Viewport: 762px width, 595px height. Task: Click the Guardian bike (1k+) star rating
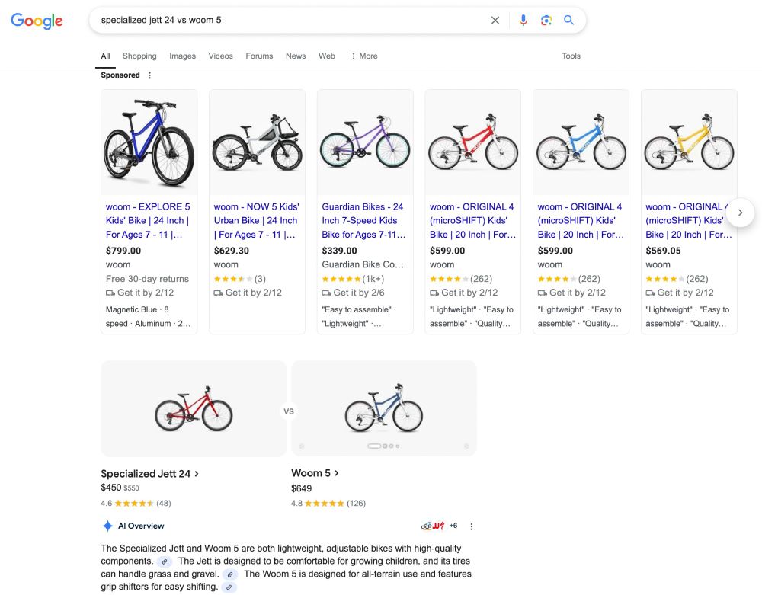pyautogui.click(x=353, y=279)
